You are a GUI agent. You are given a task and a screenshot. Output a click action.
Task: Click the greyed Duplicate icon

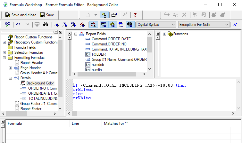(x=175, y=15)
